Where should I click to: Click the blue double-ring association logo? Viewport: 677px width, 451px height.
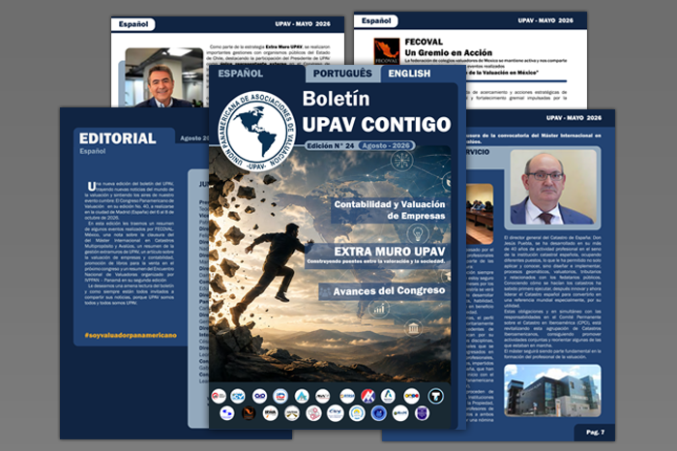(259, 396)
